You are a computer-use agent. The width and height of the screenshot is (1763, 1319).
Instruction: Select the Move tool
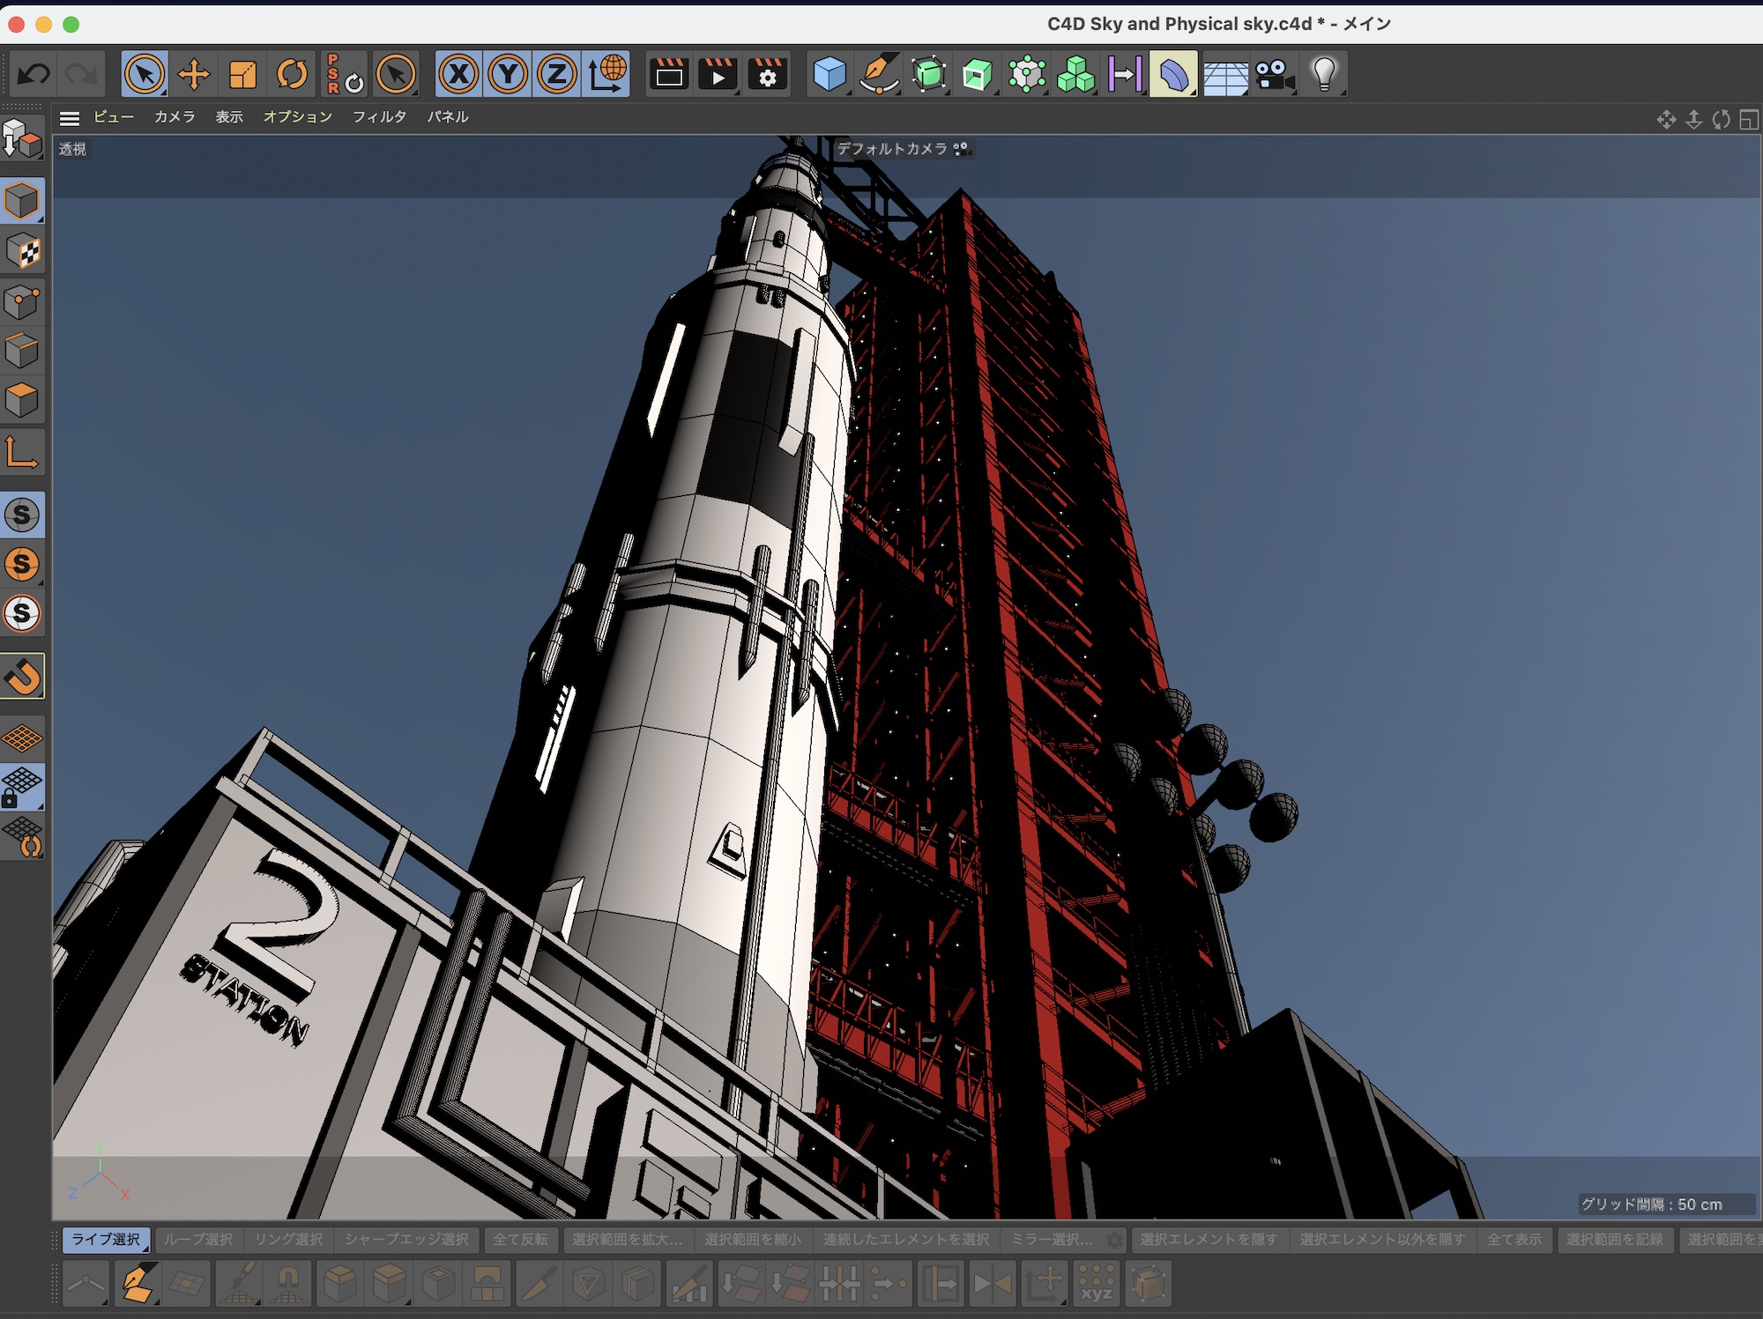click(194, 74)
